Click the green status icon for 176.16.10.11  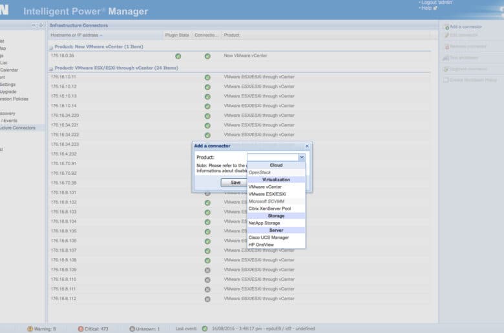207,77
